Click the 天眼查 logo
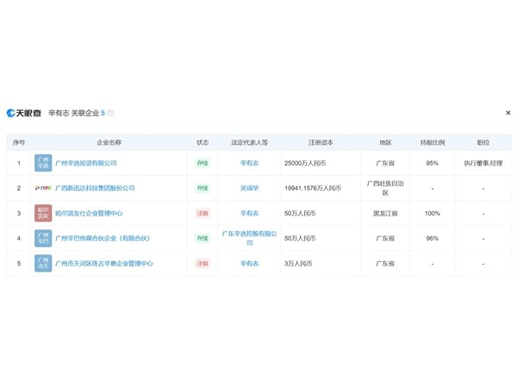This screenshot has height=388, width=517. (x=24, y=113)
